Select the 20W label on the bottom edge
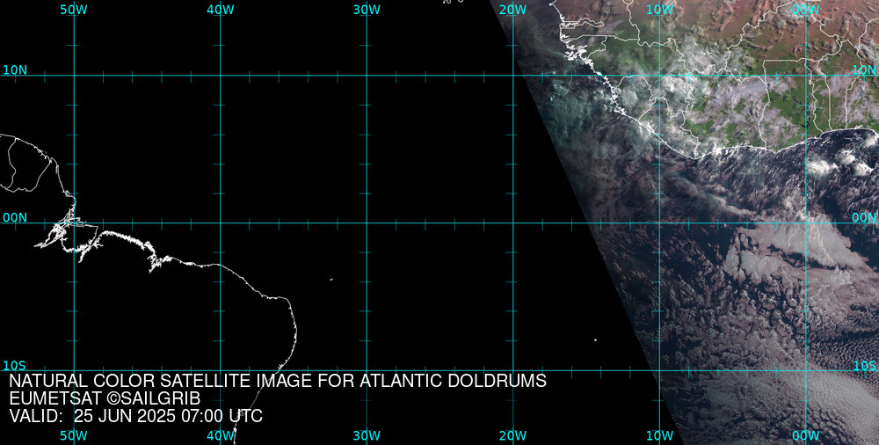 click(x=513, y=435)
